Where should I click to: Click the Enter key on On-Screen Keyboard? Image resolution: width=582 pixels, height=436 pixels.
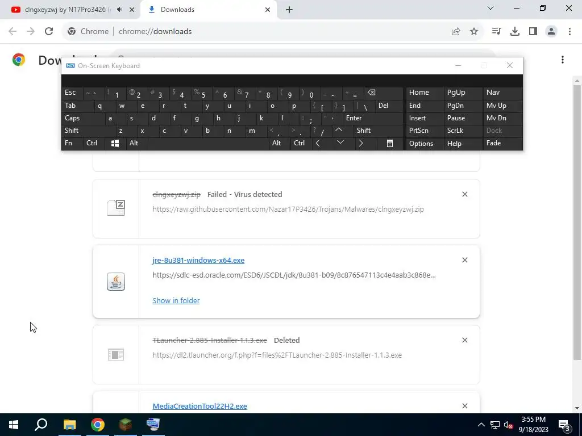(x=373, y=118)
